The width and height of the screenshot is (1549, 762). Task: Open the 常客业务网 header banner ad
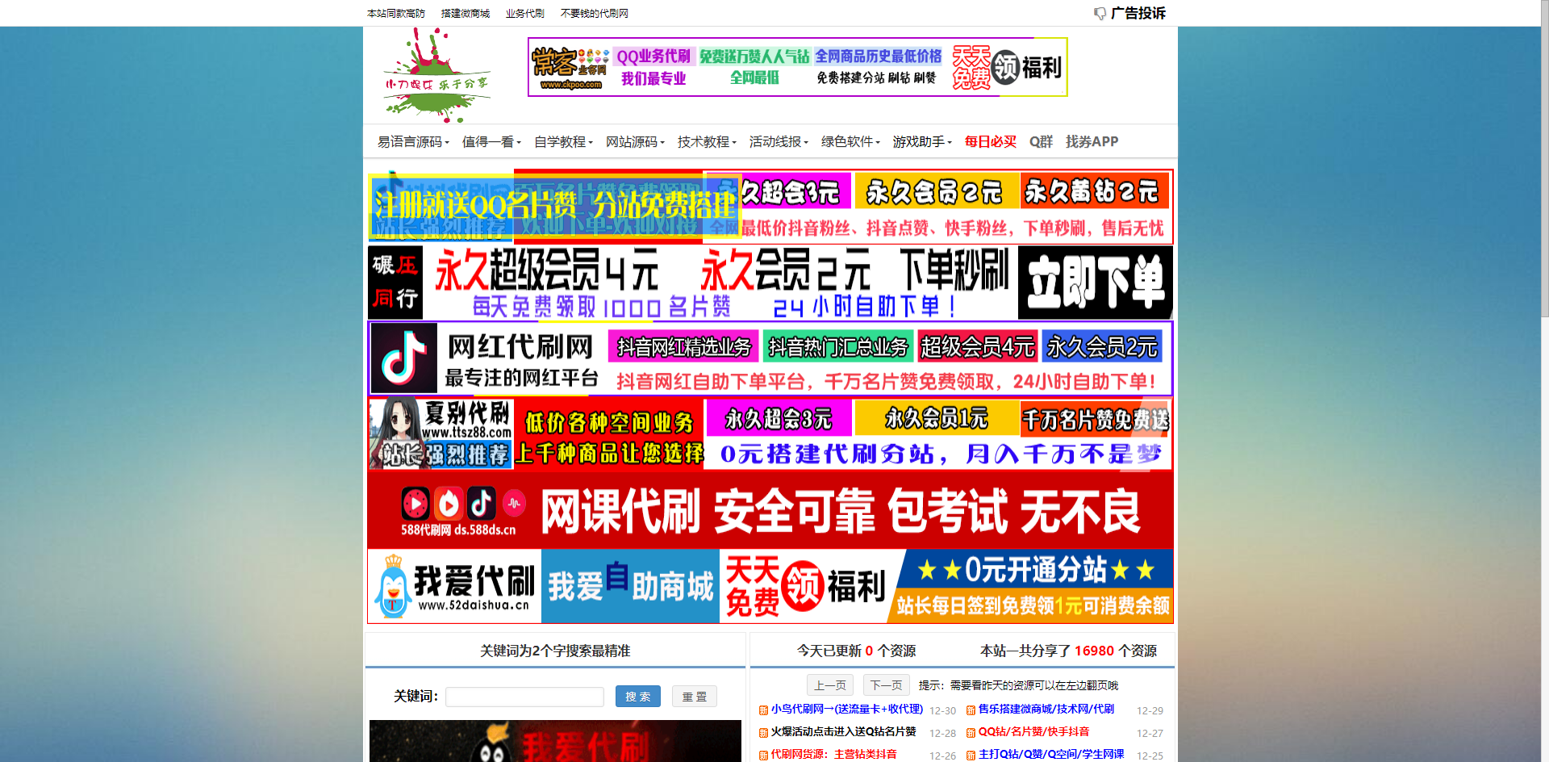click(x=797, y=67)
